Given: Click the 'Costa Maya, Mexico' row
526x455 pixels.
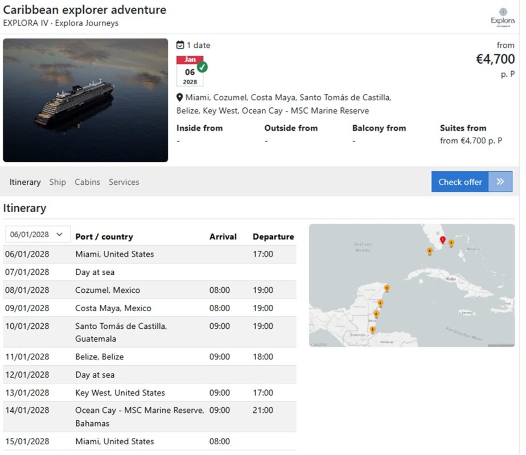Looking at the screenshot, I should [x=150, y=308].
